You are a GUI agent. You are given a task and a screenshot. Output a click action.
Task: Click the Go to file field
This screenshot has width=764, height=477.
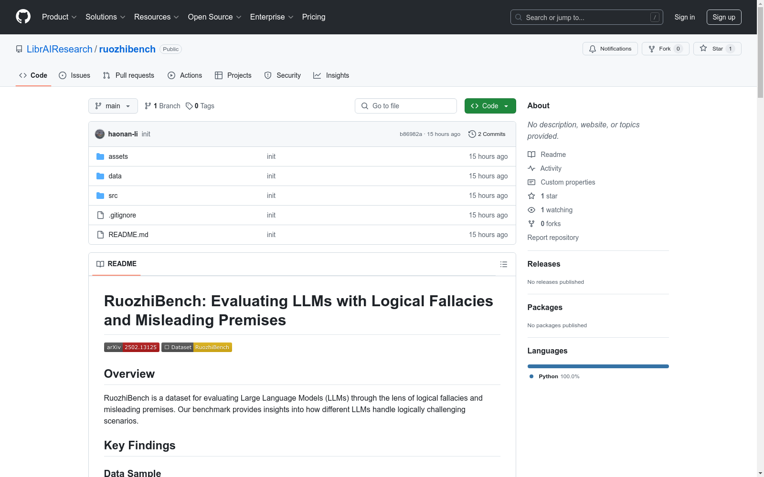click(x=406, y=106)
